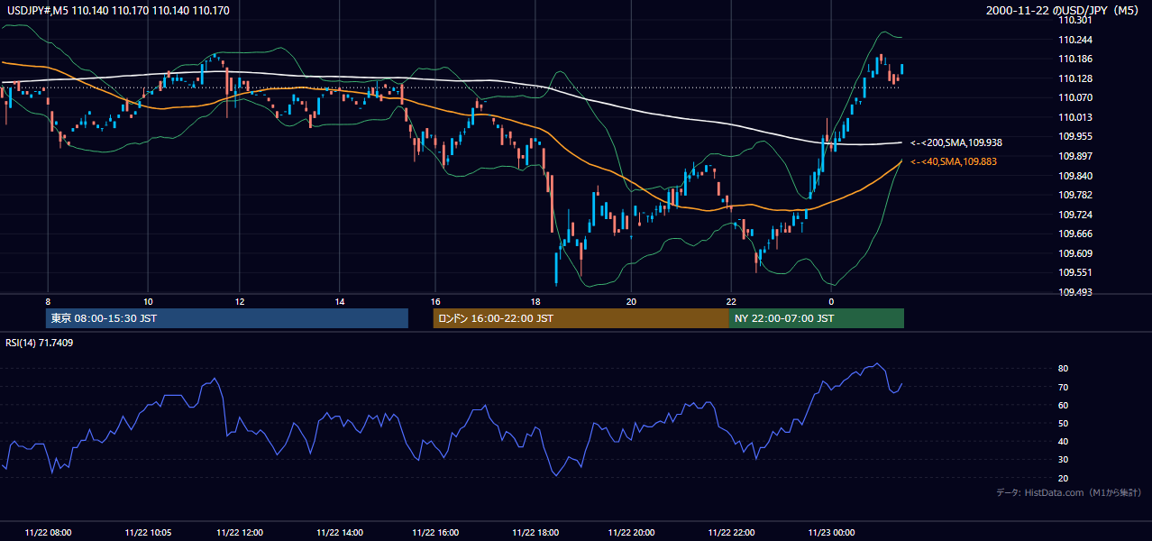This screenshot has height=541, width=1152.
Task: Click the 11/22 14:00 time axis label
Action: pos(340,533)
